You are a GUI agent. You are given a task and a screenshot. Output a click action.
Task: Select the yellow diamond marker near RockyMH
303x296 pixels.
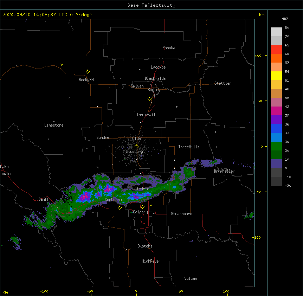[88, 72]
